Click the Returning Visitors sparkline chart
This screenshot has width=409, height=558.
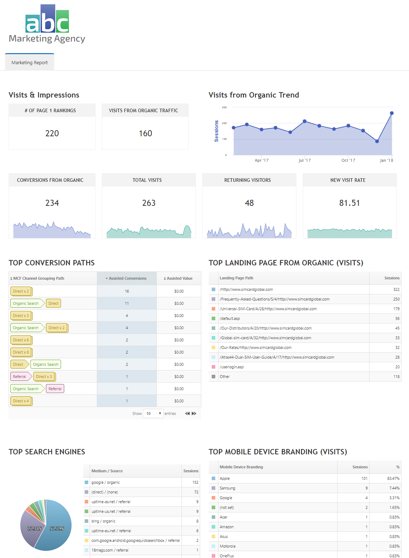pos(249,231)
